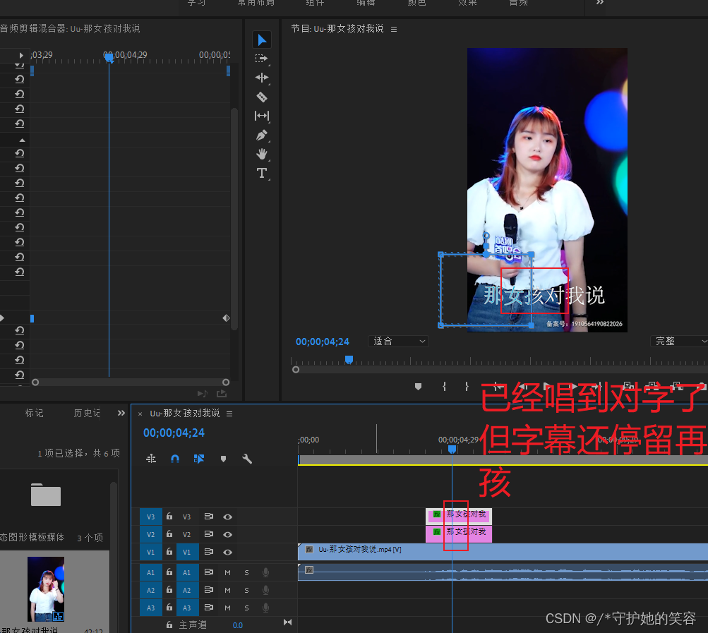
Task: Open the 完整 playback resolution dropdown
Action: 679,342
